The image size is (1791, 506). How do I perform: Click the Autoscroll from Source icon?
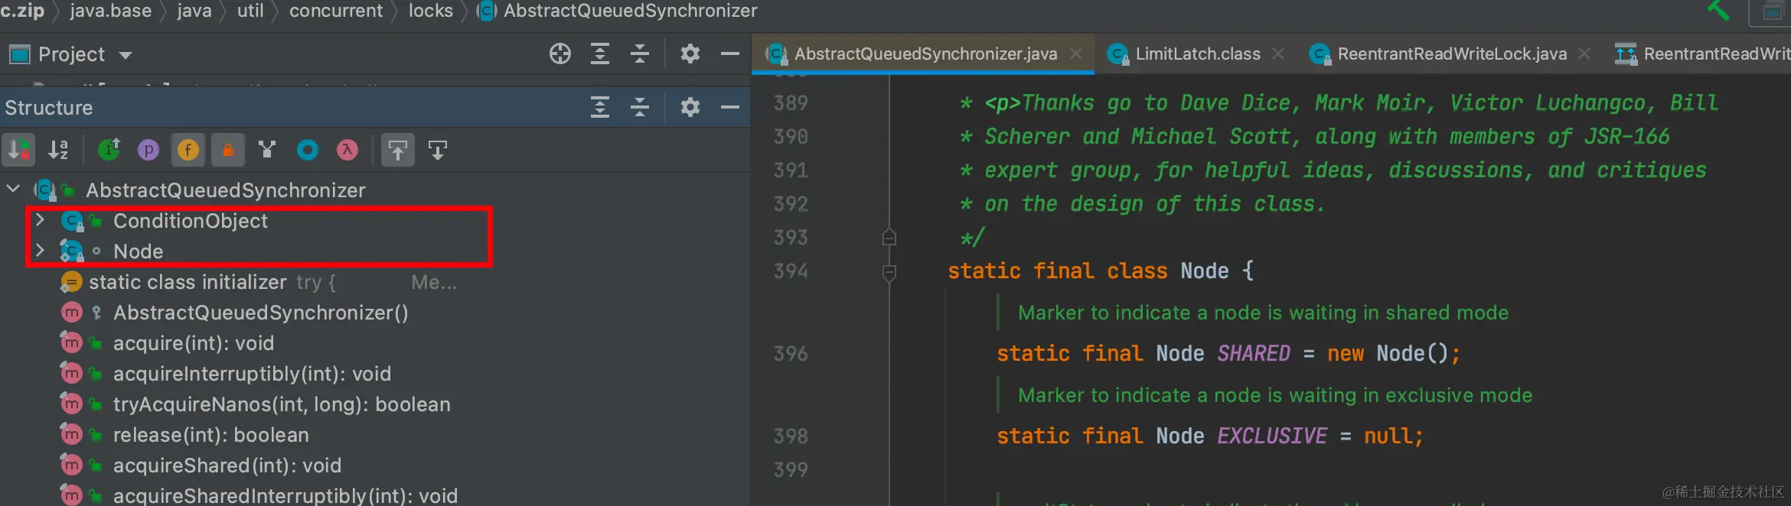click(x=438, y=150)
